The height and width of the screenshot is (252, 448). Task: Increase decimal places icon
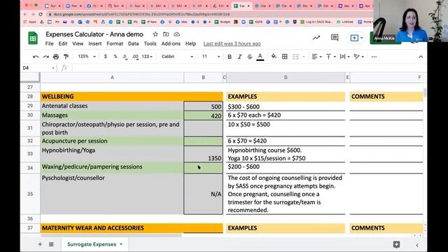click(135, 57)
